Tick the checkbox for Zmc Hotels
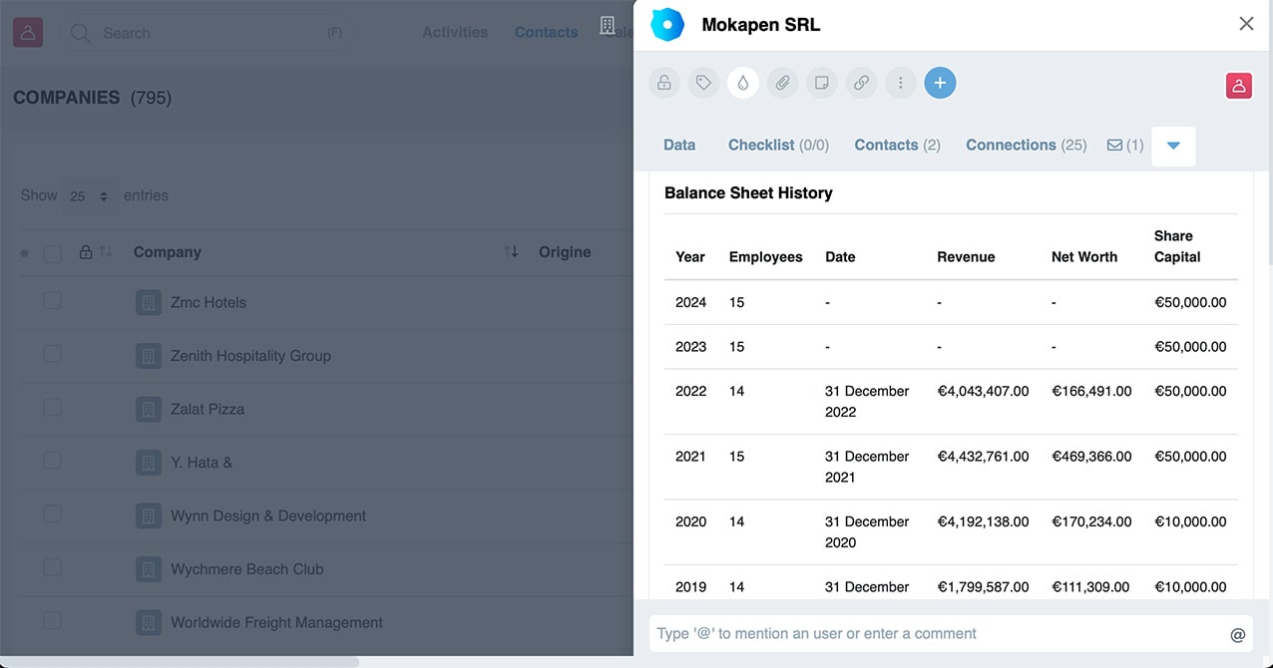Screen dimensions: 1273x668 point(52,301)
